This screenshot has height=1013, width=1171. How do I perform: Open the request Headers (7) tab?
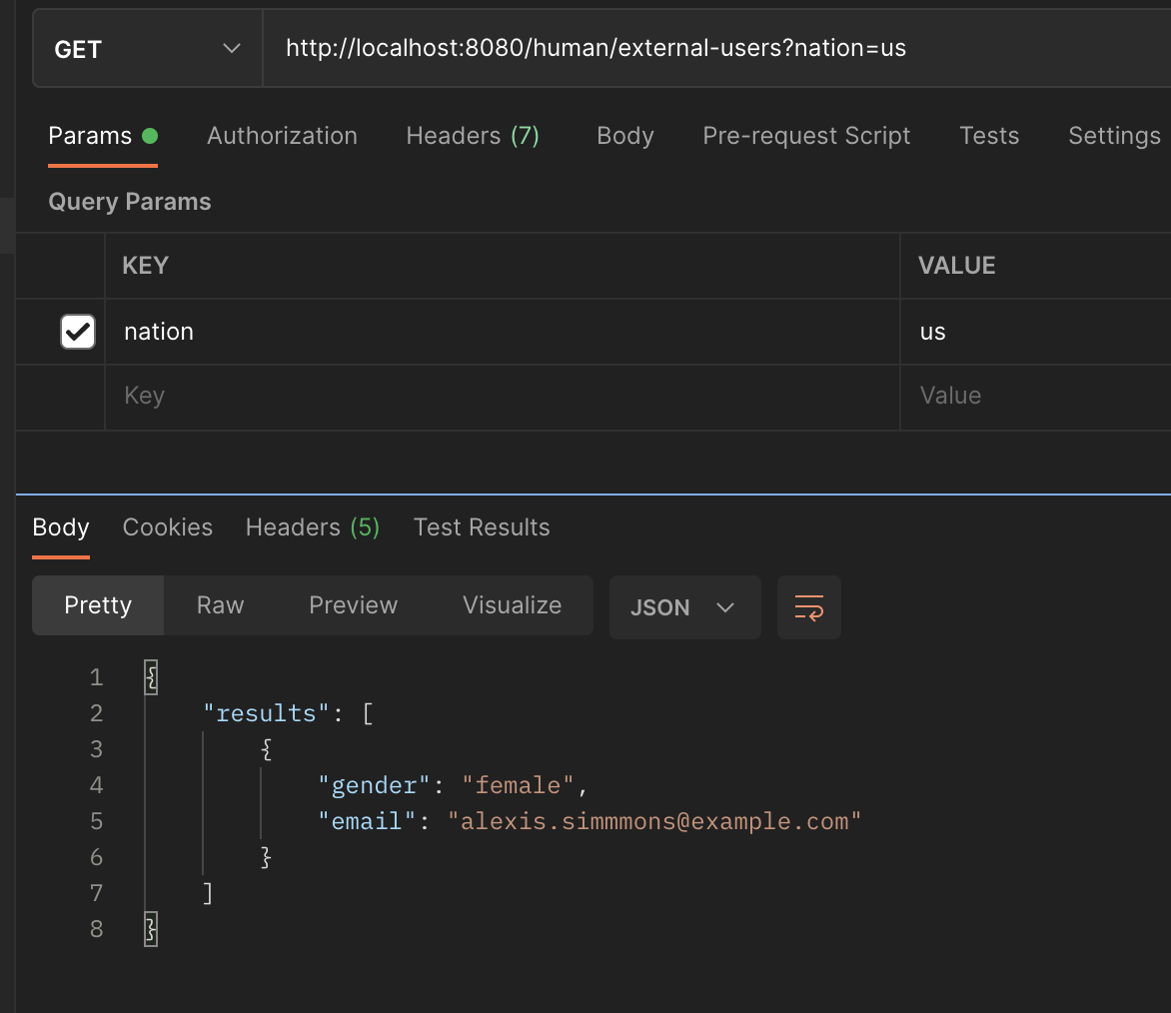(x=472, y=136)
